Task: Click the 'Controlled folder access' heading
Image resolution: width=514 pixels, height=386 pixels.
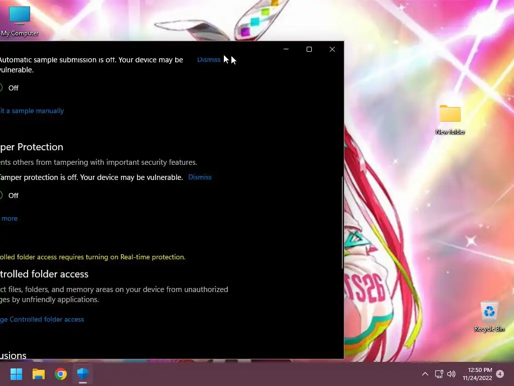Action: pyautogui.click(x=44, y=274)
